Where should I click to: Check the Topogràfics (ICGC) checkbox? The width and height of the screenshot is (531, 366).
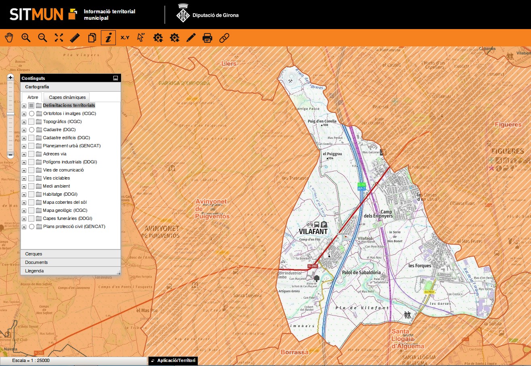[x=31, y=121]
